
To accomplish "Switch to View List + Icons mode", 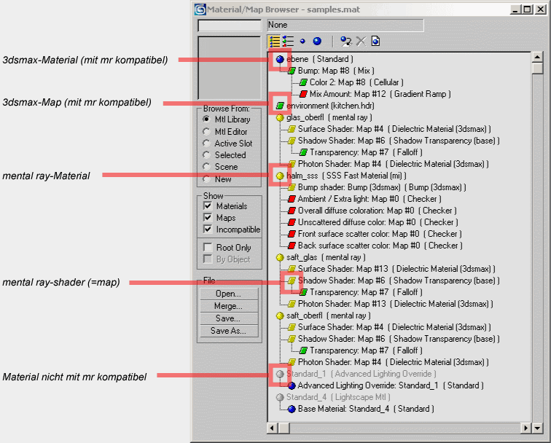I will click(288, 42).
